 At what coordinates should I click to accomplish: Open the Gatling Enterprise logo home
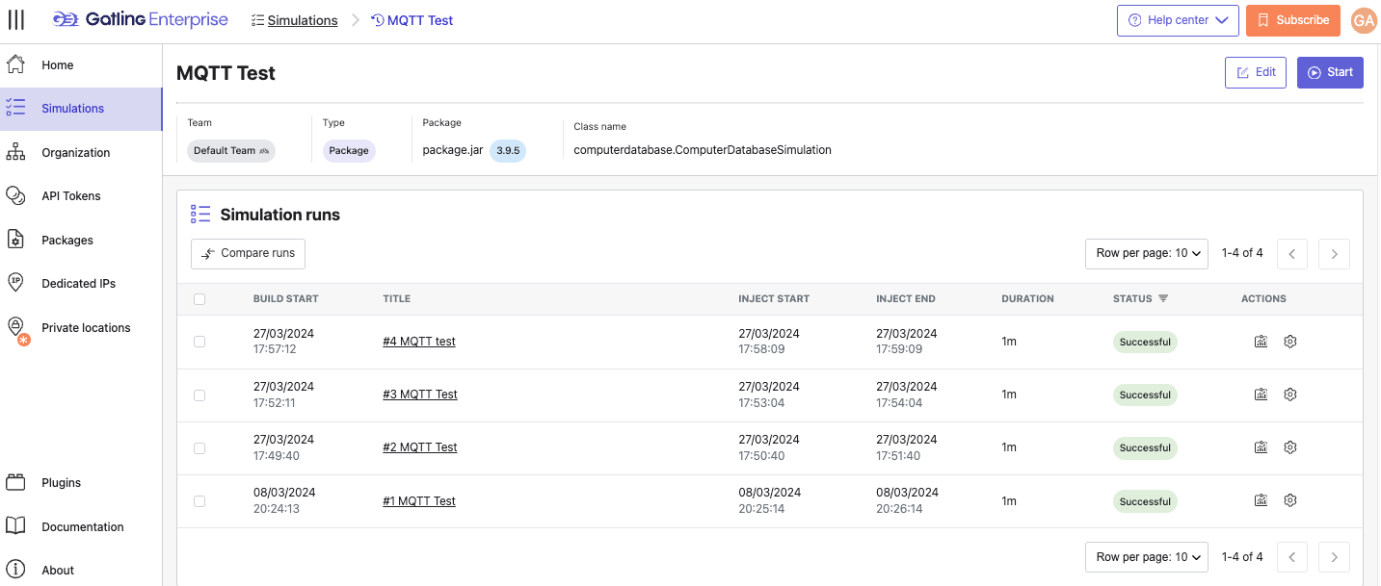pyautogui.click(x=141, y=19)
